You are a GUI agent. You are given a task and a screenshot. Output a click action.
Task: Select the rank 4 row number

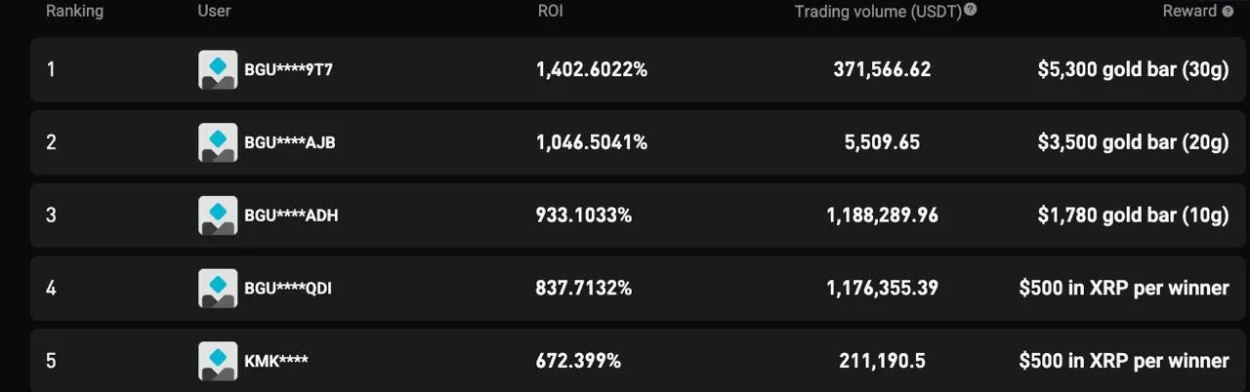pos(51,288)
